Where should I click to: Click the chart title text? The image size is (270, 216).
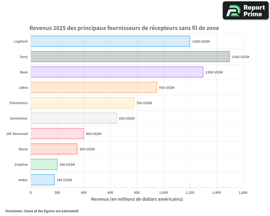(x=124, y=28)
